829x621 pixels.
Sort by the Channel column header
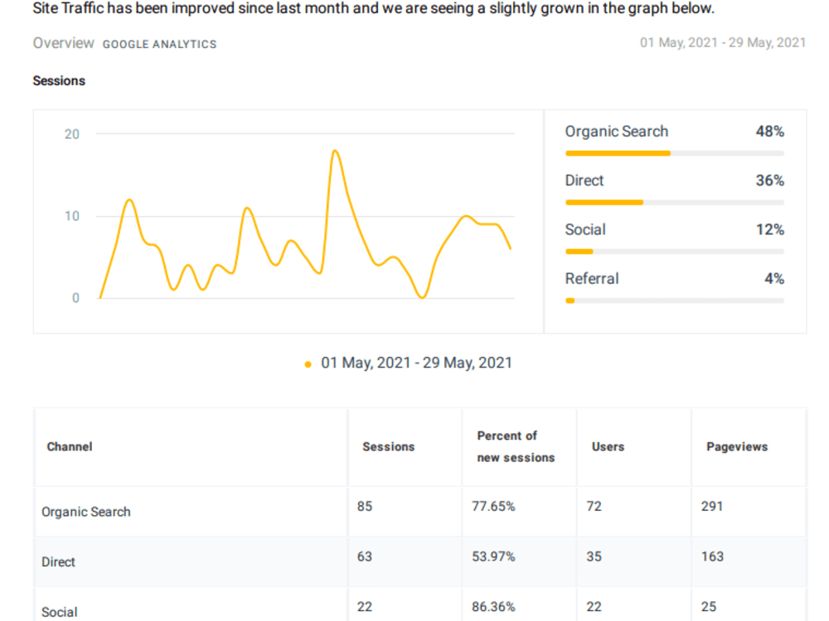[x=70, y=447]
